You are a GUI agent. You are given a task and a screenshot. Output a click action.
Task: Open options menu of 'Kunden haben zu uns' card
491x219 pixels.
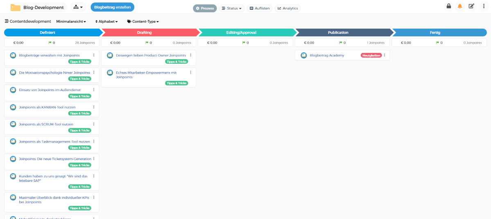(94, 176)
